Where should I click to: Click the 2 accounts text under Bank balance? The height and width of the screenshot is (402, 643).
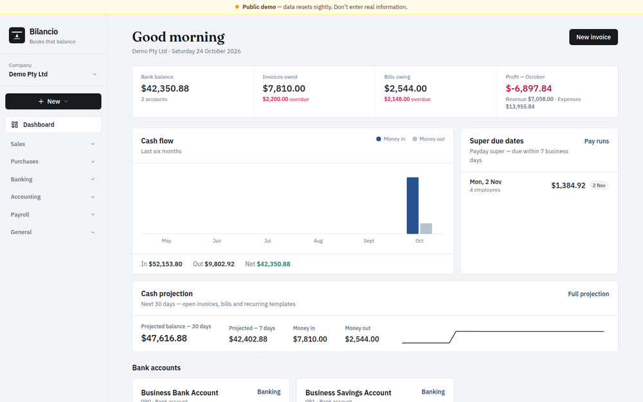coord(154,99)
